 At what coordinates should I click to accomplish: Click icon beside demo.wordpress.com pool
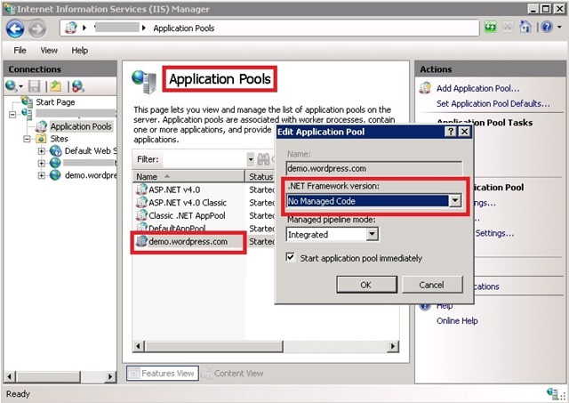click(141, 241)
